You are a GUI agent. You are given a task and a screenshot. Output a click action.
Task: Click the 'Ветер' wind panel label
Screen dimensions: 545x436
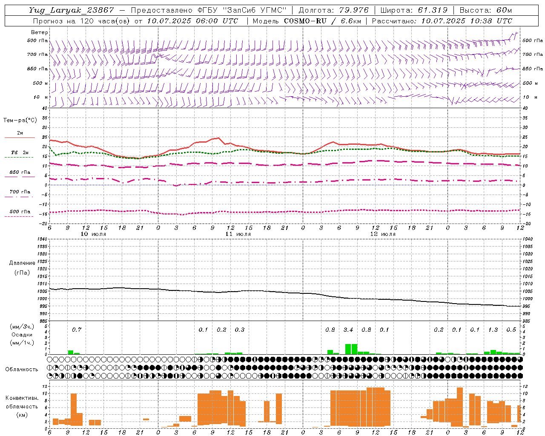click(x=40, y=32)
